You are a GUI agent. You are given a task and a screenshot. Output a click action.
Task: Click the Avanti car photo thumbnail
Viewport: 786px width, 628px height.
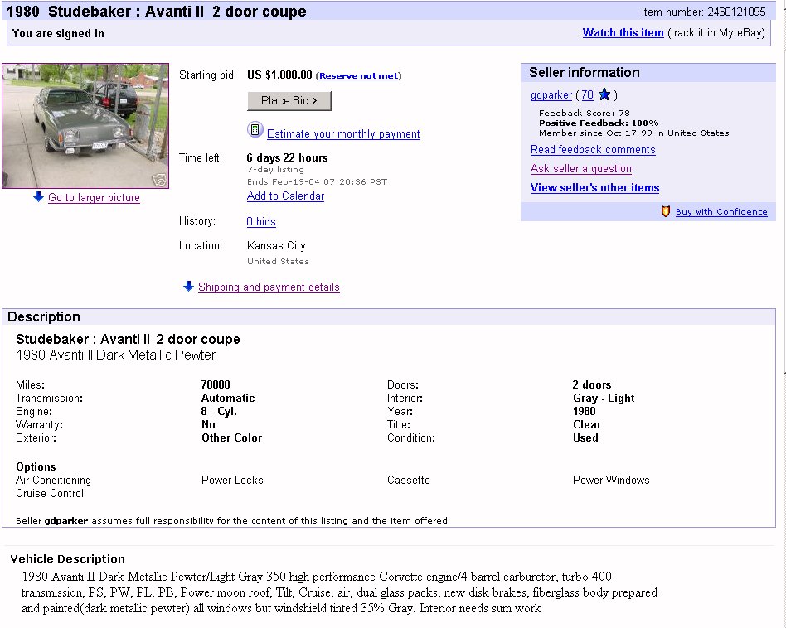click(85, 126)
